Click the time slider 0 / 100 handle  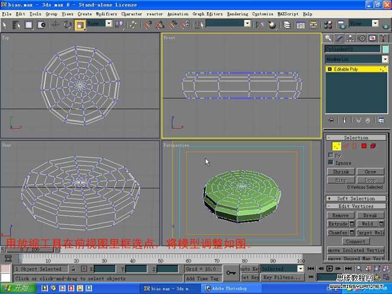point(30,249)
